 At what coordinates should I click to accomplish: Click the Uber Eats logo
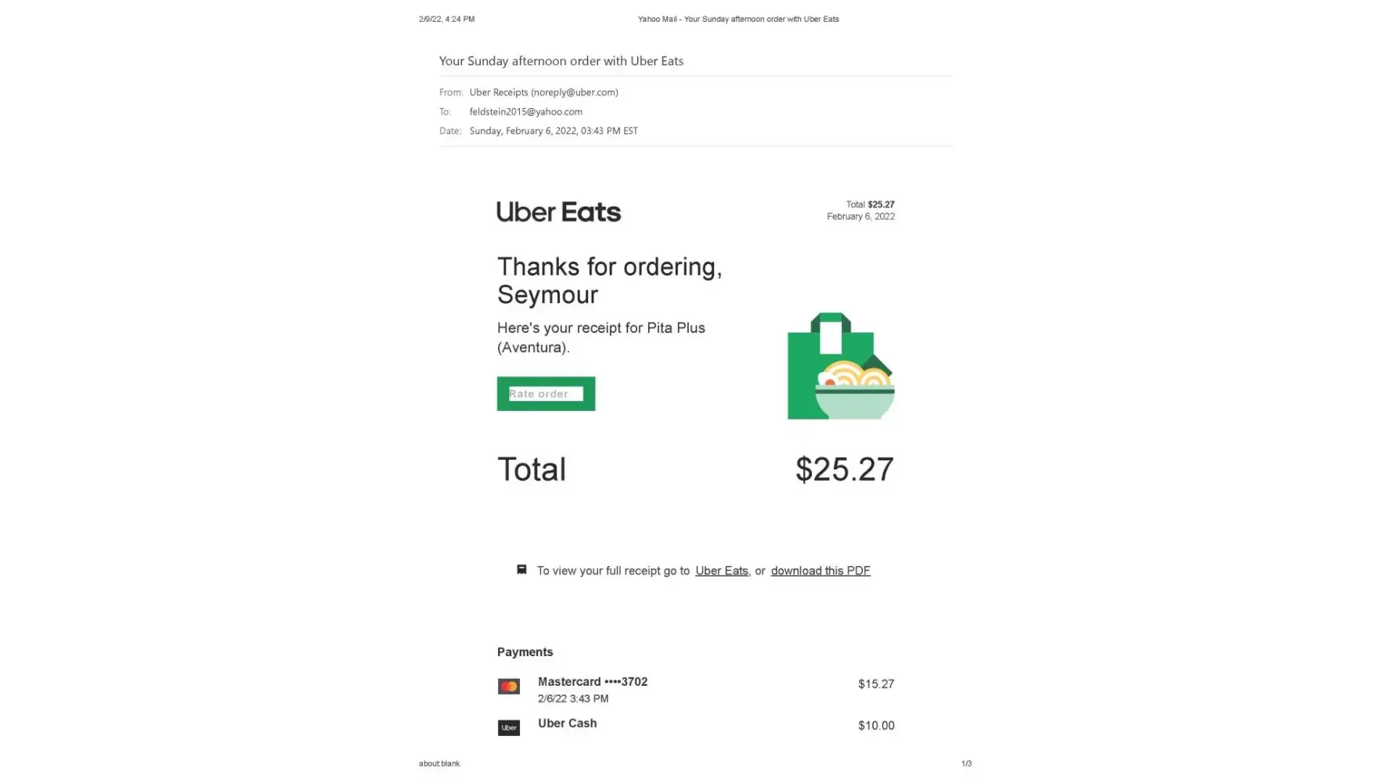click(x=558, y=212)
